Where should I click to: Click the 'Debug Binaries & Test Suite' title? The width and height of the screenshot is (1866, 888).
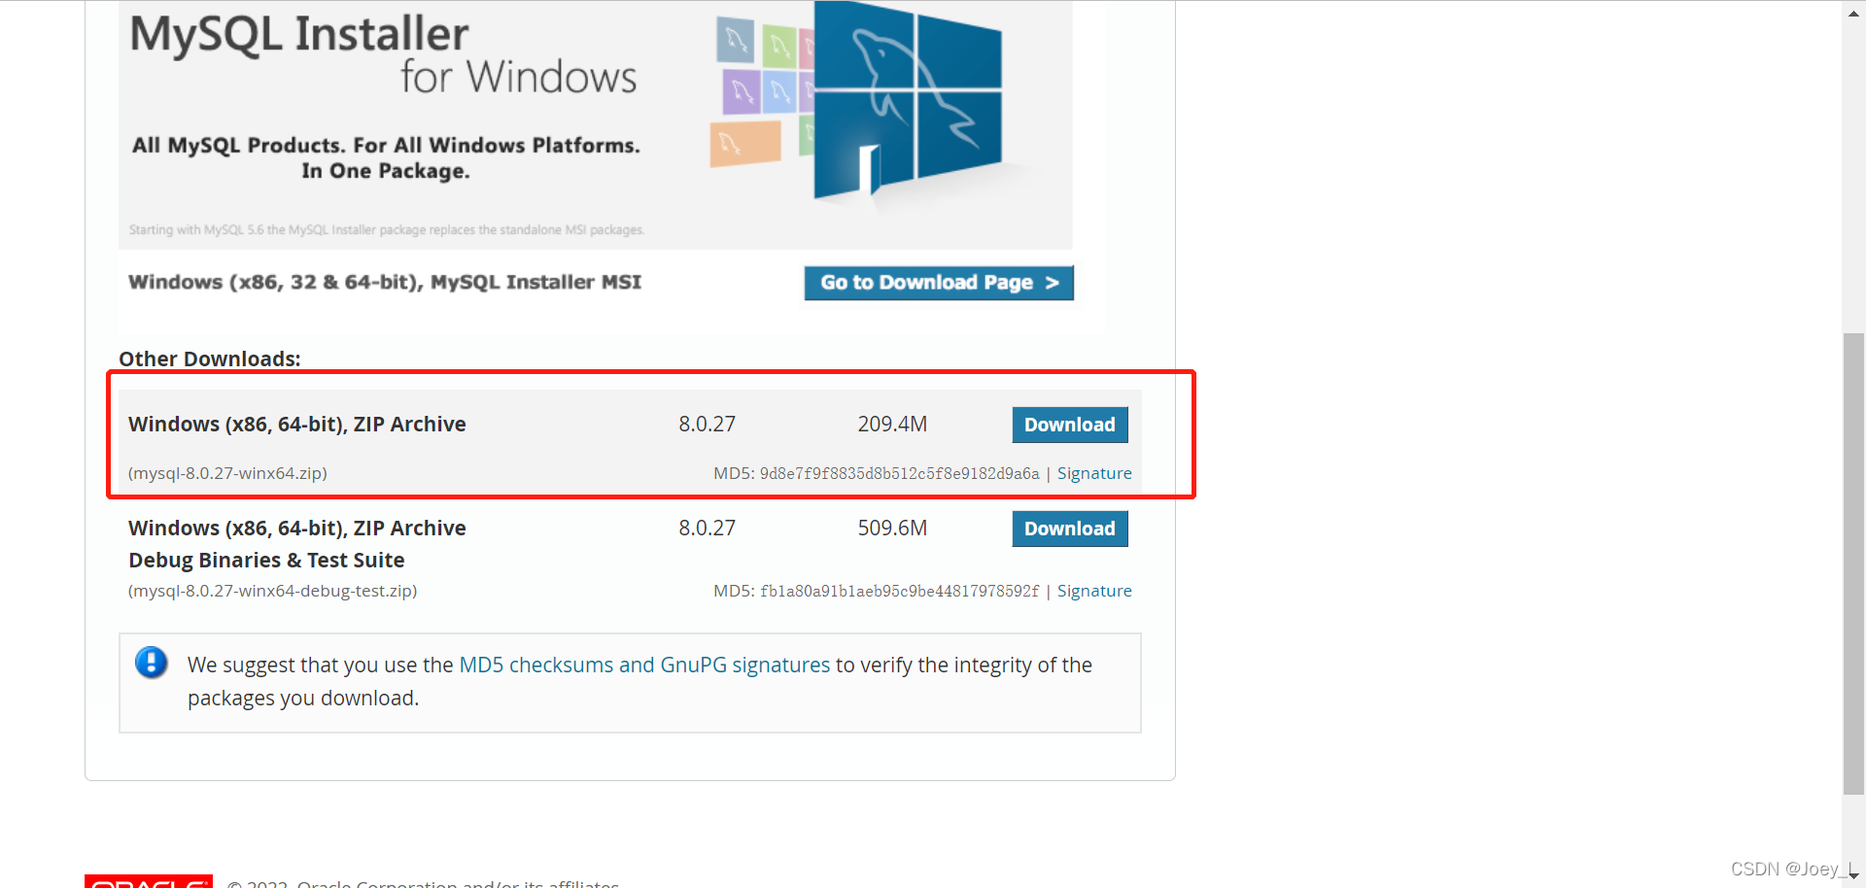point(266,560)
